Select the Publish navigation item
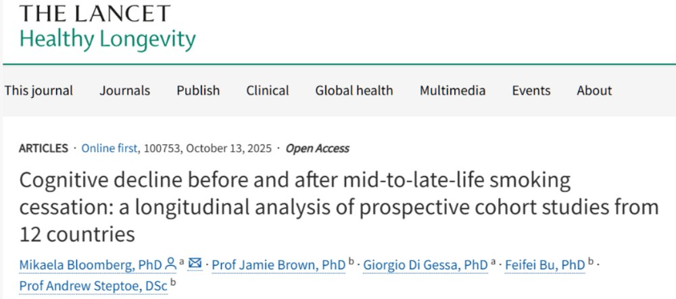 (198, 90)
